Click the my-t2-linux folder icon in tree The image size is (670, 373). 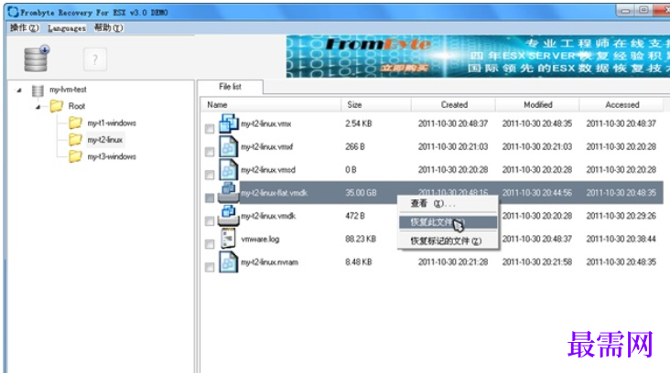pos(75,140)
